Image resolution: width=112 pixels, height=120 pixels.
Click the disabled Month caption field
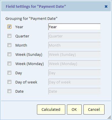[74, 45]
